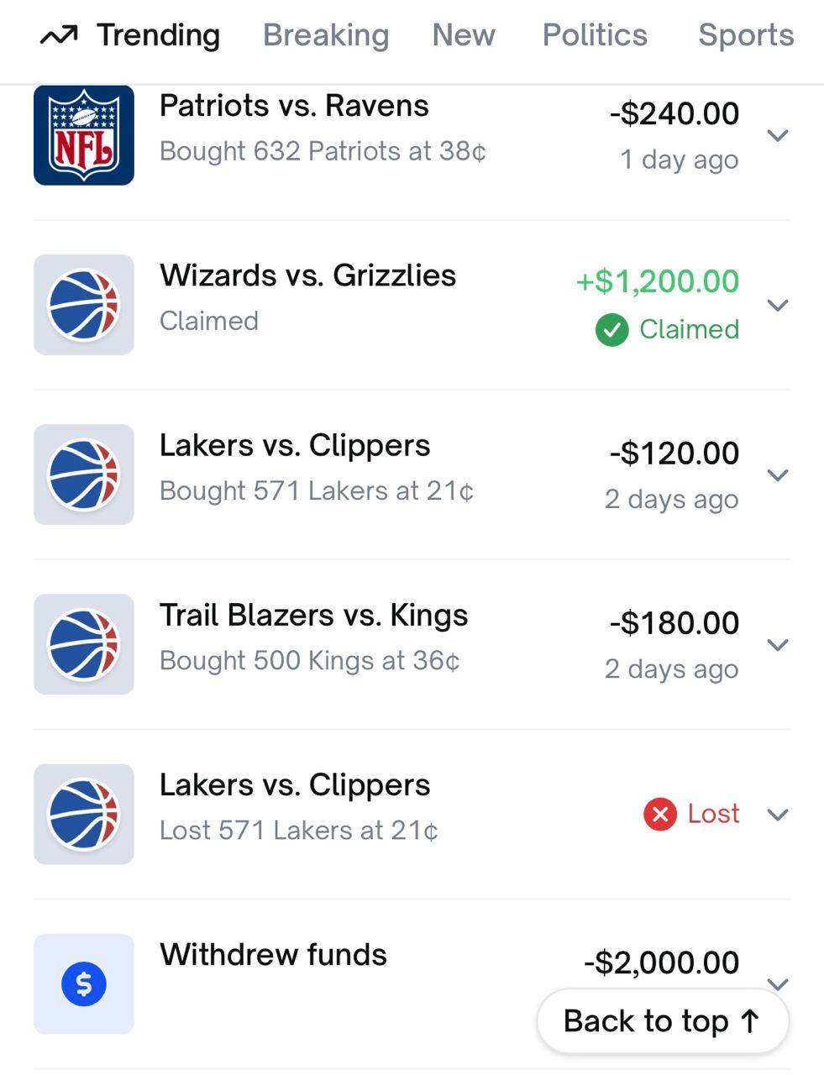The width and height of the screenshot is (824, 1075).
Task: Expand the Lost Lakers vs. Clippers chevron
Action: pyautogui.click(x=779, y=814)
